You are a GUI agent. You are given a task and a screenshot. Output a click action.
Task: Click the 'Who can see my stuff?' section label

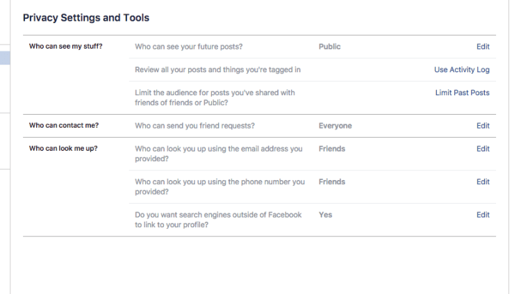[65, 47]
